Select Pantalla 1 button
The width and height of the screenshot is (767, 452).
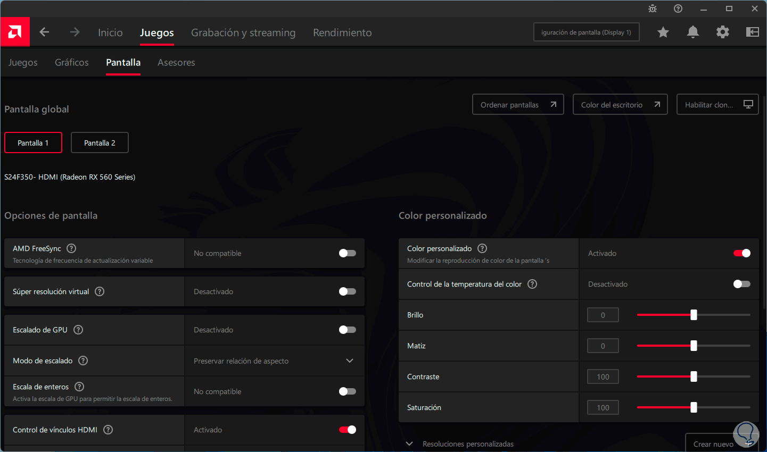pos(33,143)
